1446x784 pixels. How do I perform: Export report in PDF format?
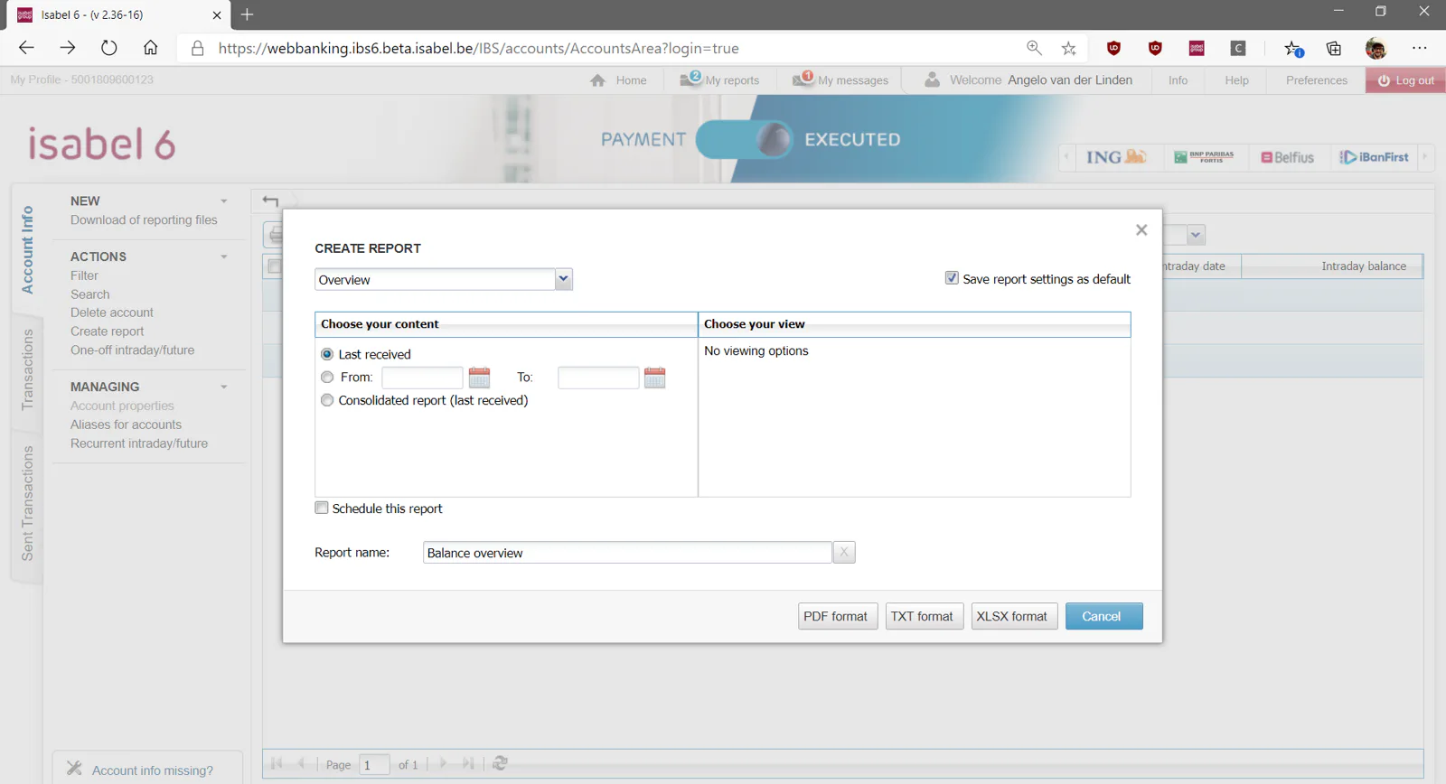coord(836,616)
